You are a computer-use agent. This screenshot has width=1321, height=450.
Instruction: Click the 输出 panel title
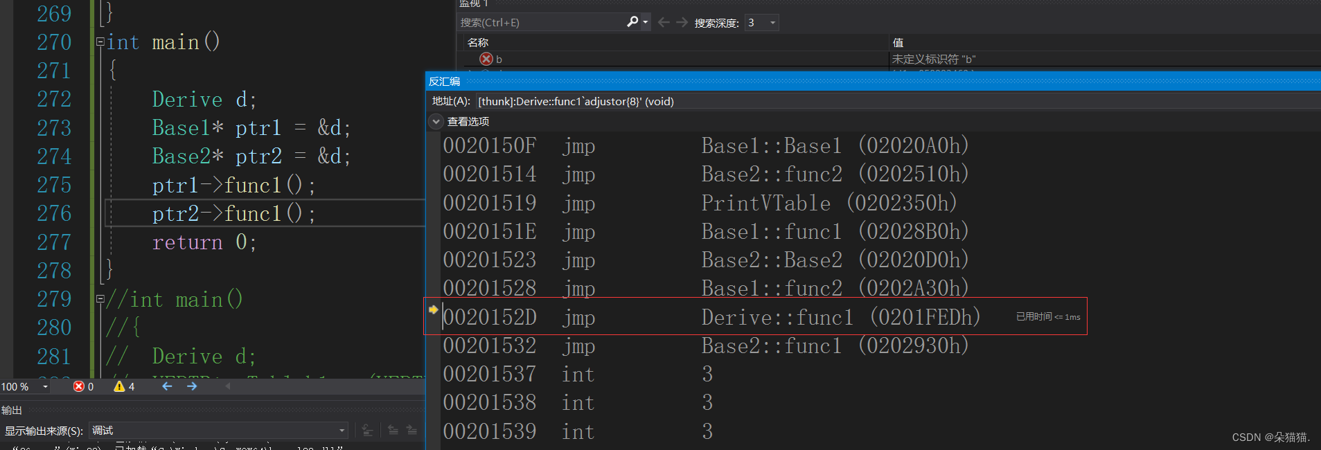[12, 411]
